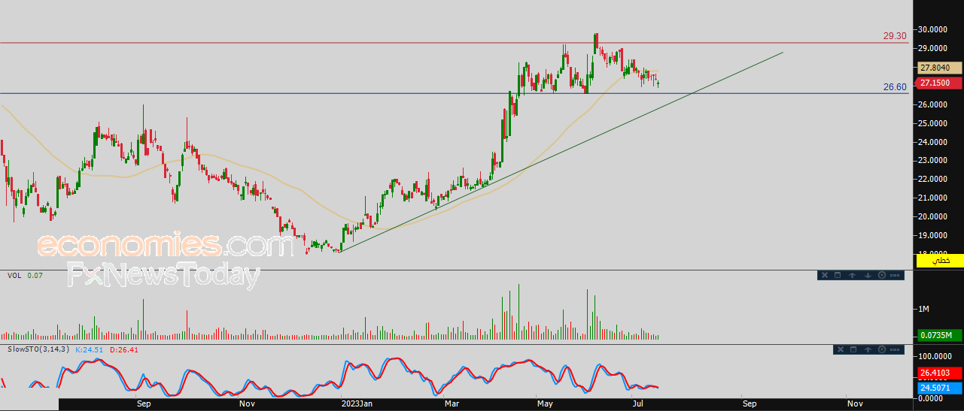Click the 25.0000 price axis label
Image resolution: width=964 pixels, height=411 pixels.
[931, 123]
